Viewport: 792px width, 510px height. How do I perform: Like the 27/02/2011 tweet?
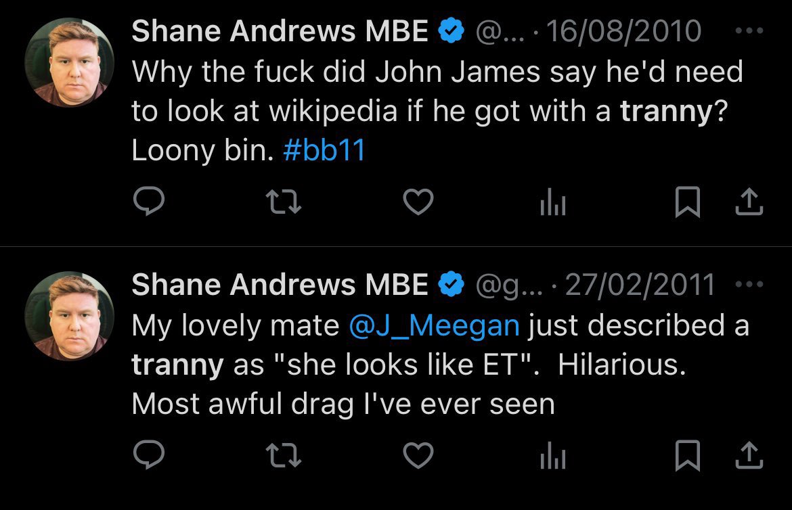coord(418,455)
